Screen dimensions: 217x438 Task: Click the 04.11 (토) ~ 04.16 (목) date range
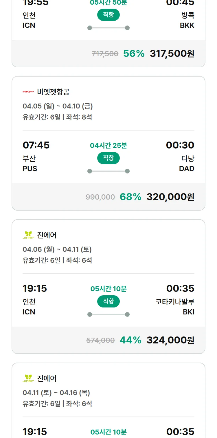coord(56,393)
